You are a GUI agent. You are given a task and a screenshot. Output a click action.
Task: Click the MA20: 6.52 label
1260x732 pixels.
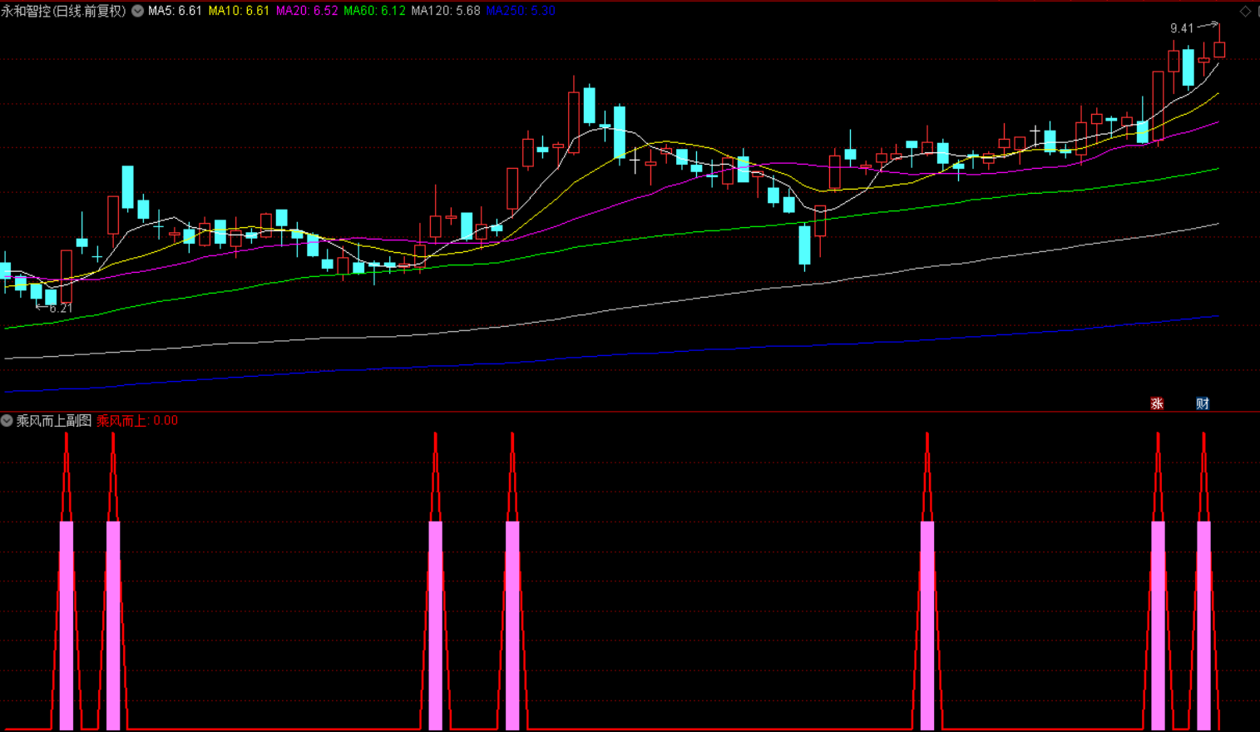pyautogui.click(x=307, y=11)
